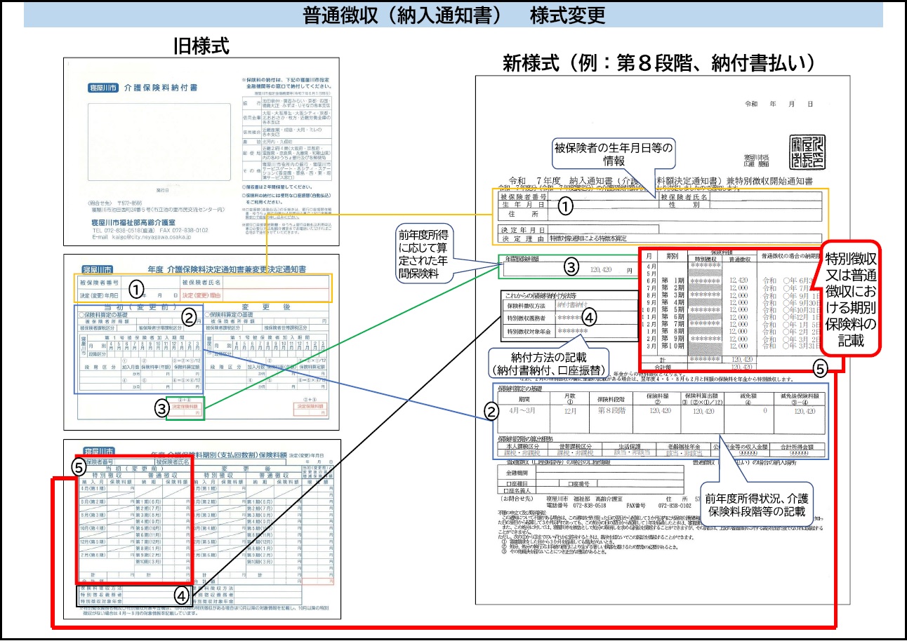This screenshot has height=641, width=907.
Task: Select circled ① in the old form
Action: [x=135, y=289]
